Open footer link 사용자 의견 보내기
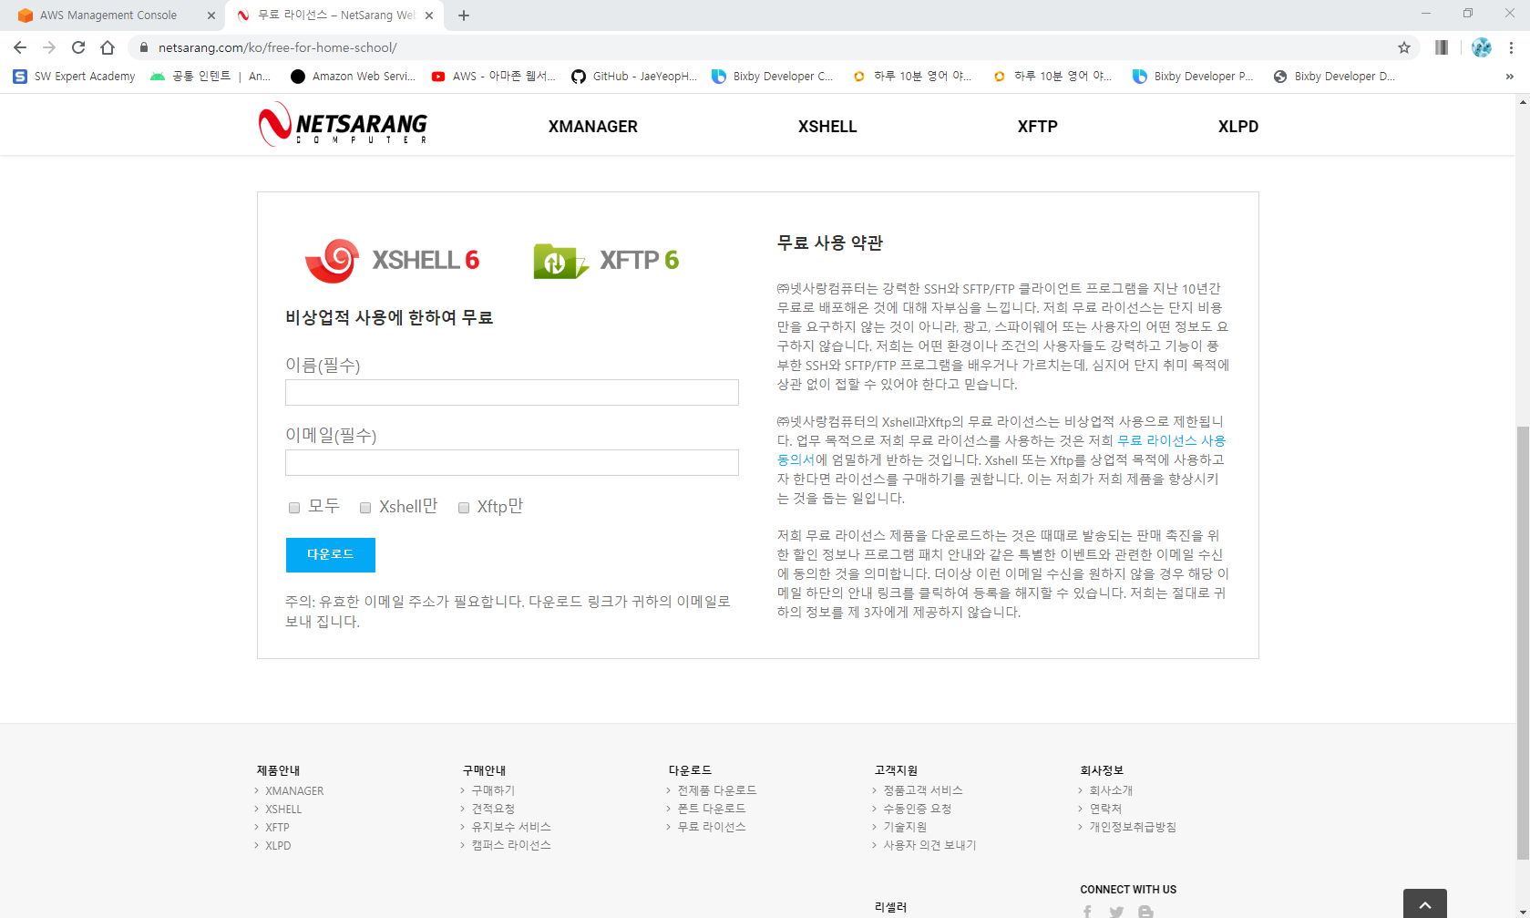Screen dimensions: 1530x918 coord(929,845)
